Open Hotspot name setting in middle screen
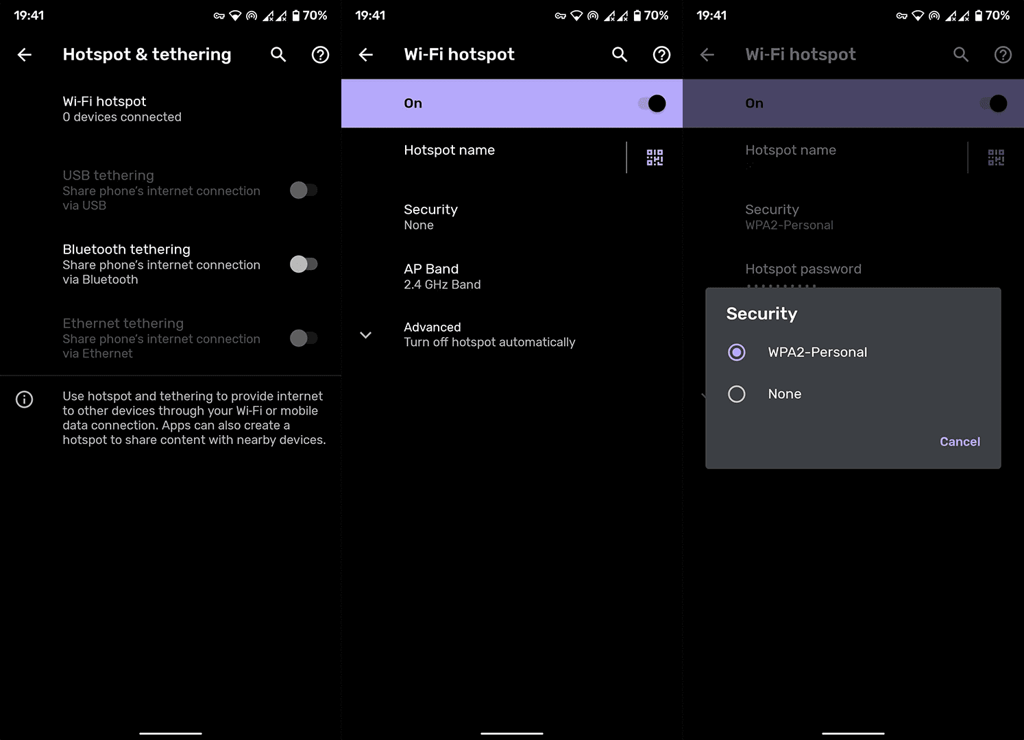This screenshot has width=1024, height=740. (483, 158)
